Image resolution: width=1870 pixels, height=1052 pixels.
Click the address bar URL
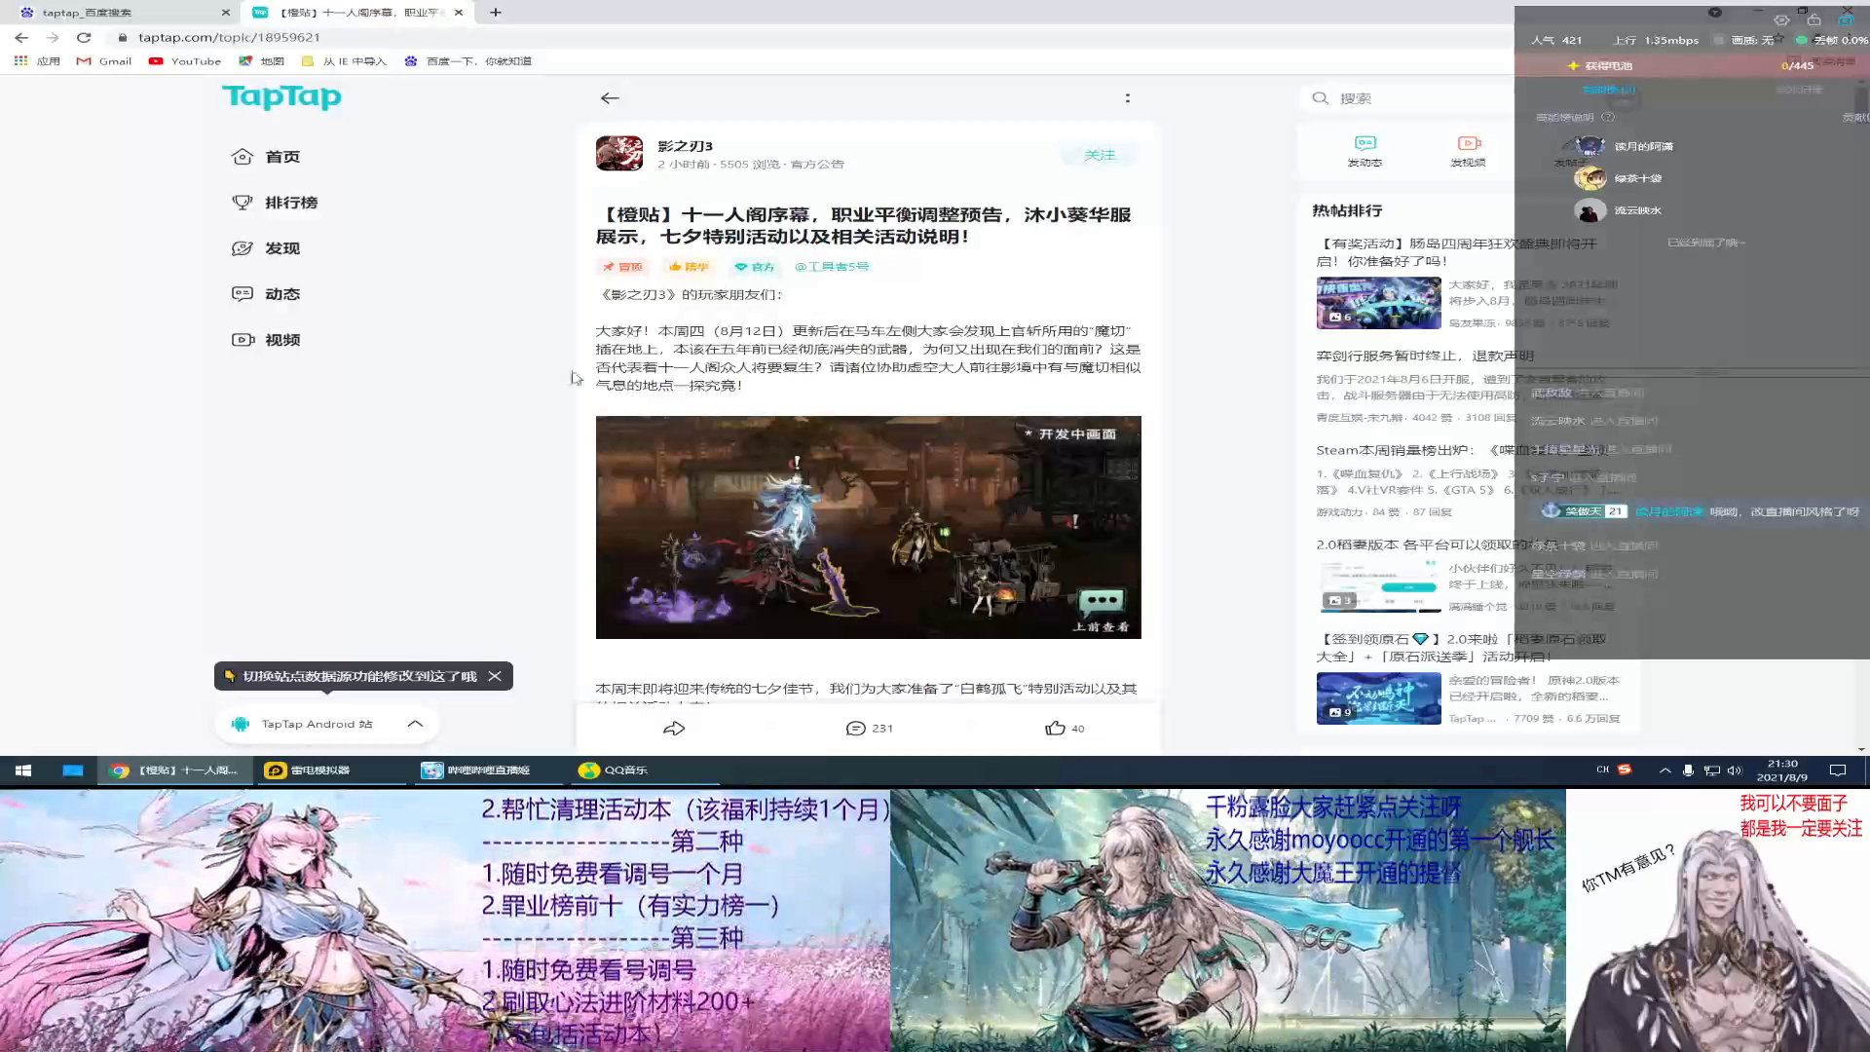(x=229, y=37)
